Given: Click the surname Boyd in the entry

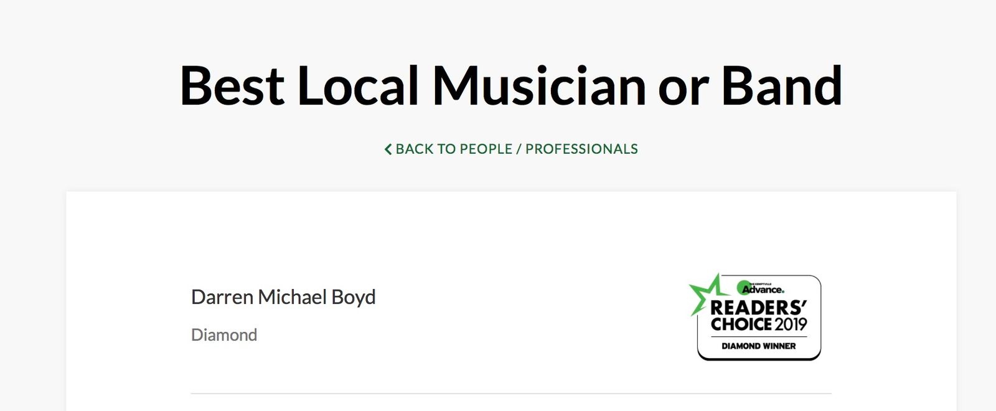Looking at the screenshot, I should [353, 297].
